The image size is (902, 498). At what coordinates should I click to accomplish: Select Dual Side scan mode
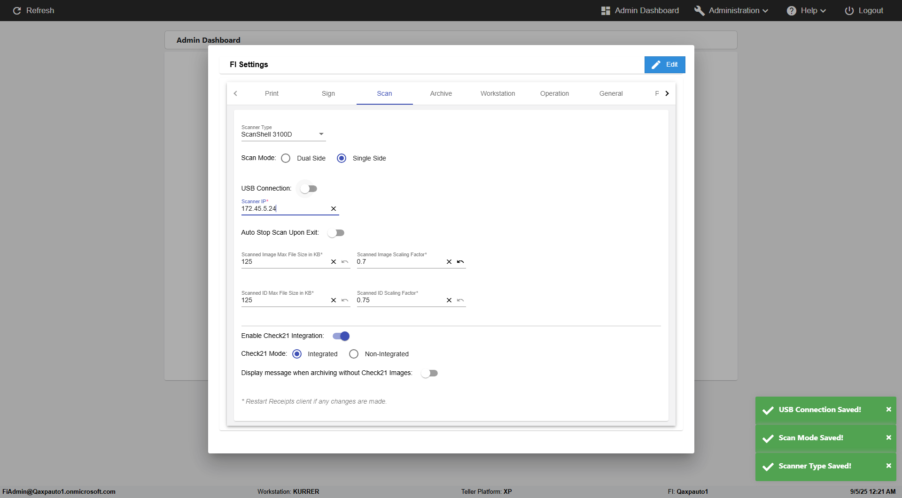coord(286,158)
